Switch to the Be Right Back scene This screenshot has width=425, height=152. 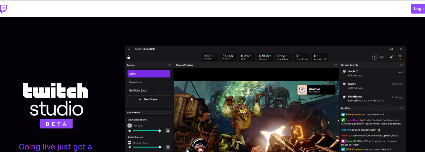(x=149, y=90)
